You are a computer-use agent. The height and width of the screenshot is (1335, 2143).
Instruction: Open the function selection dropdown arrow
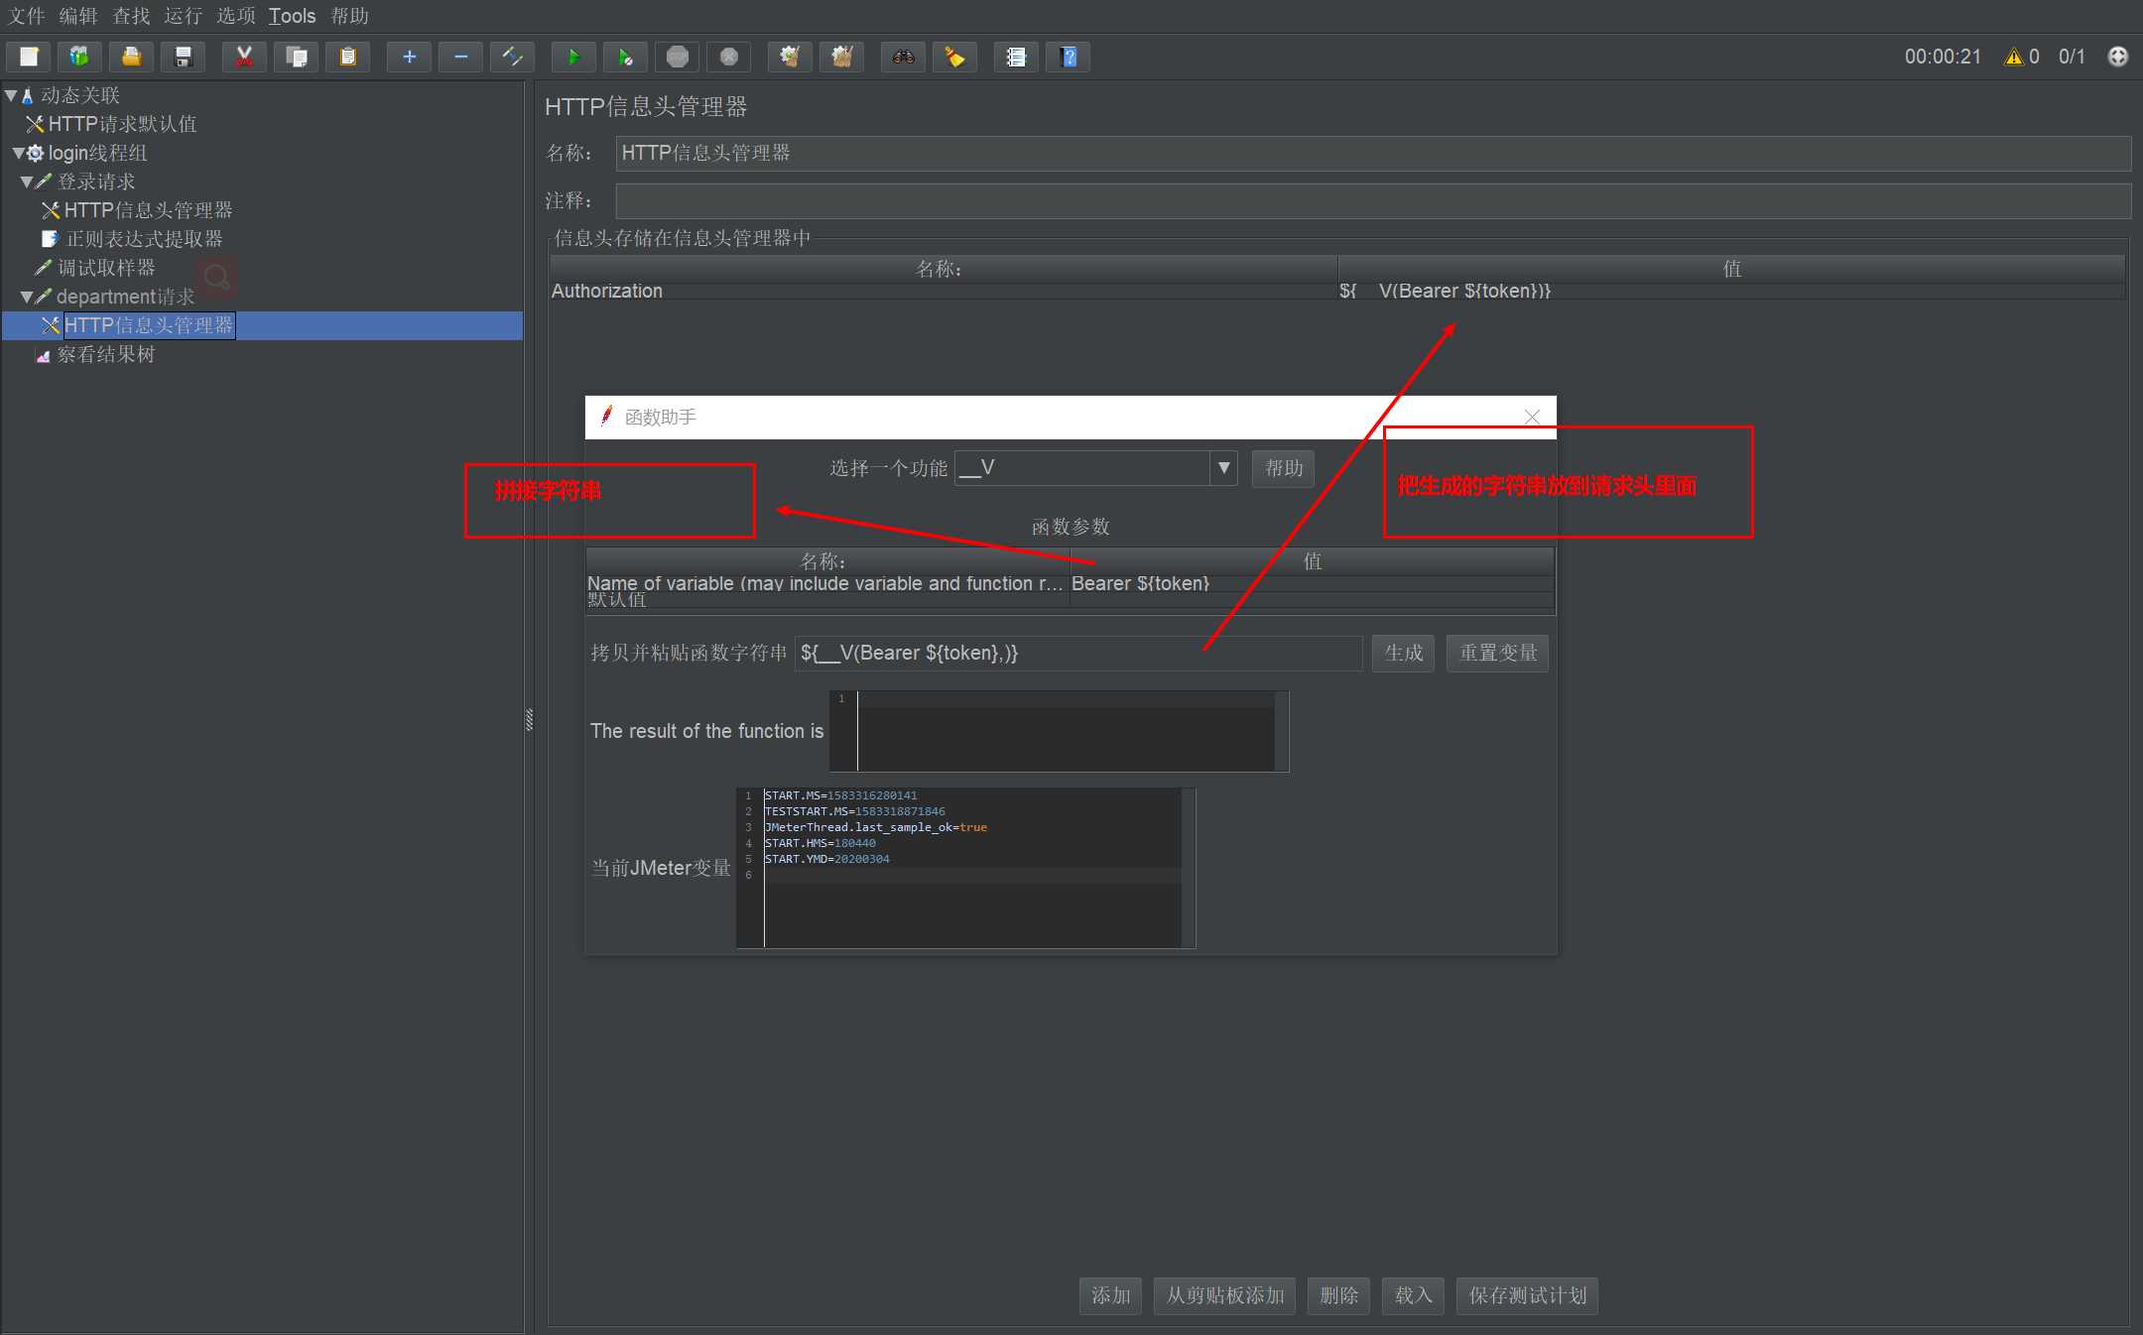tap(1223, 468)
